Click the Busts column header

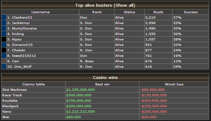pyautogui.click(x=158, y=12)
